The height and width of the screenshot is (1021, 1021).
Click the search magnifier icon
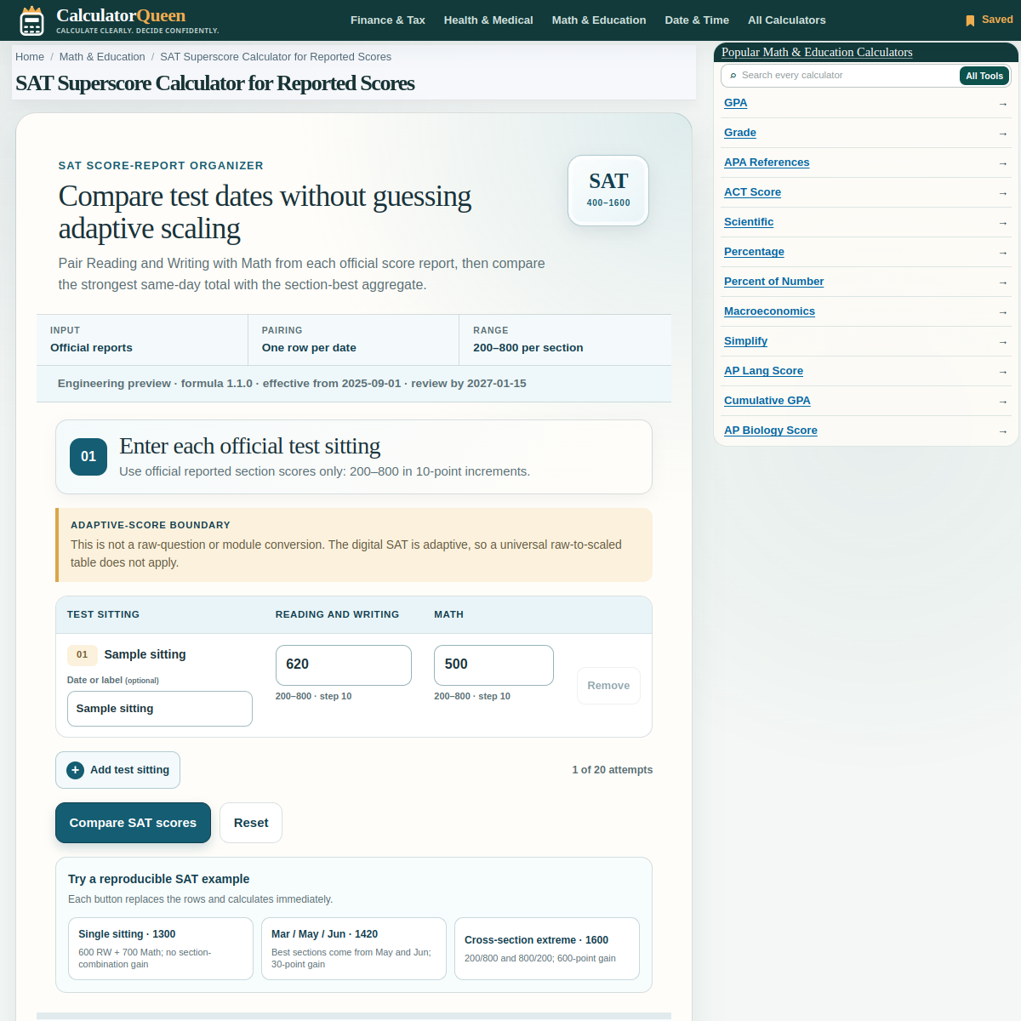tap(733, 76)
